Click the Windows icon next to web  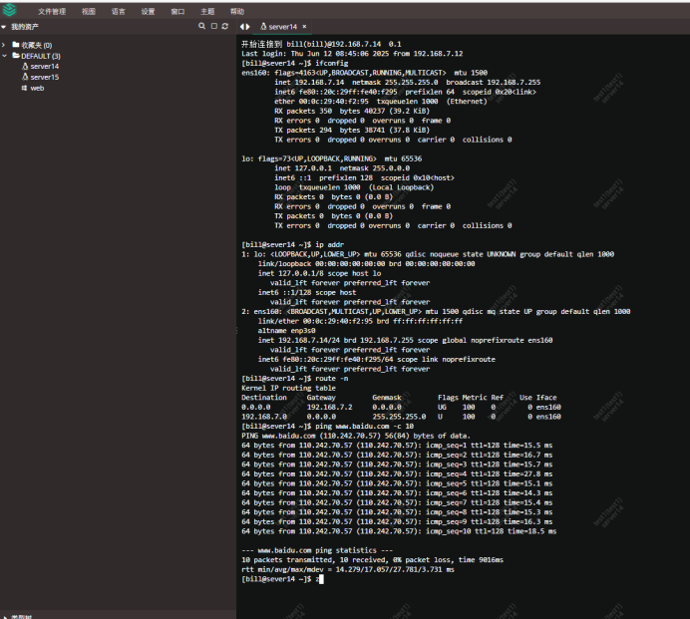tap(25, 88)
